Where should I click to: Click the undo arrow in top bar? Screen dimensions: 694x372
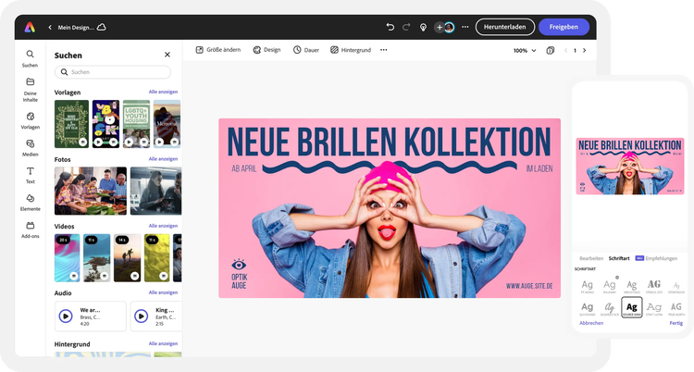(x=390, y=27)
